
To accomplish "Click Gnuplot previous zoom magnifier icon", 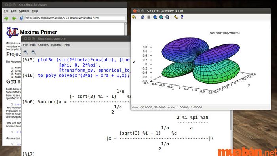I will (x=155, y=17).
